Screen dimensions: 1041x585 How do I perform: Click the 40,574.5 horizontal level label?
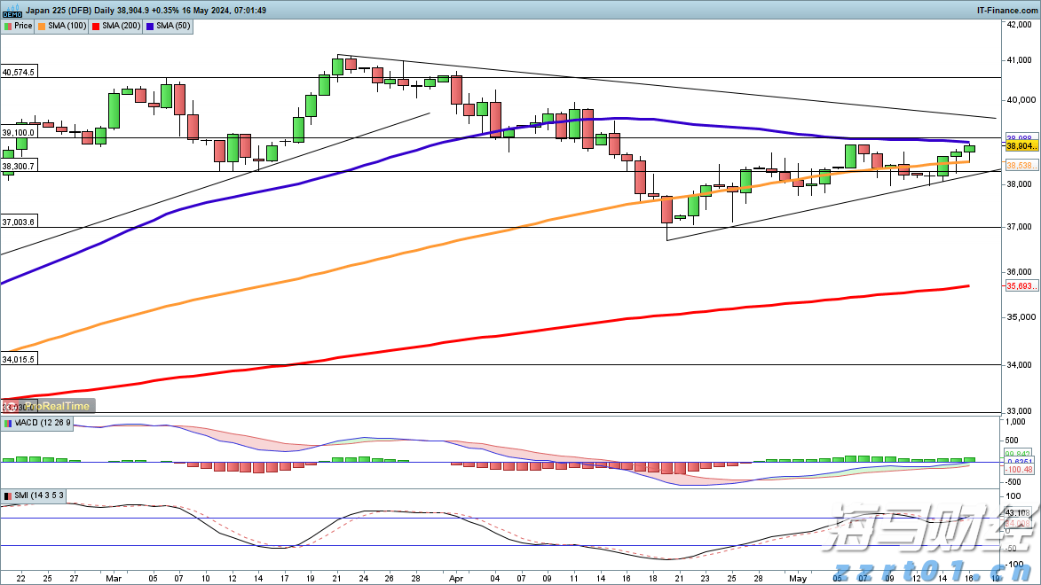point(19,72)
